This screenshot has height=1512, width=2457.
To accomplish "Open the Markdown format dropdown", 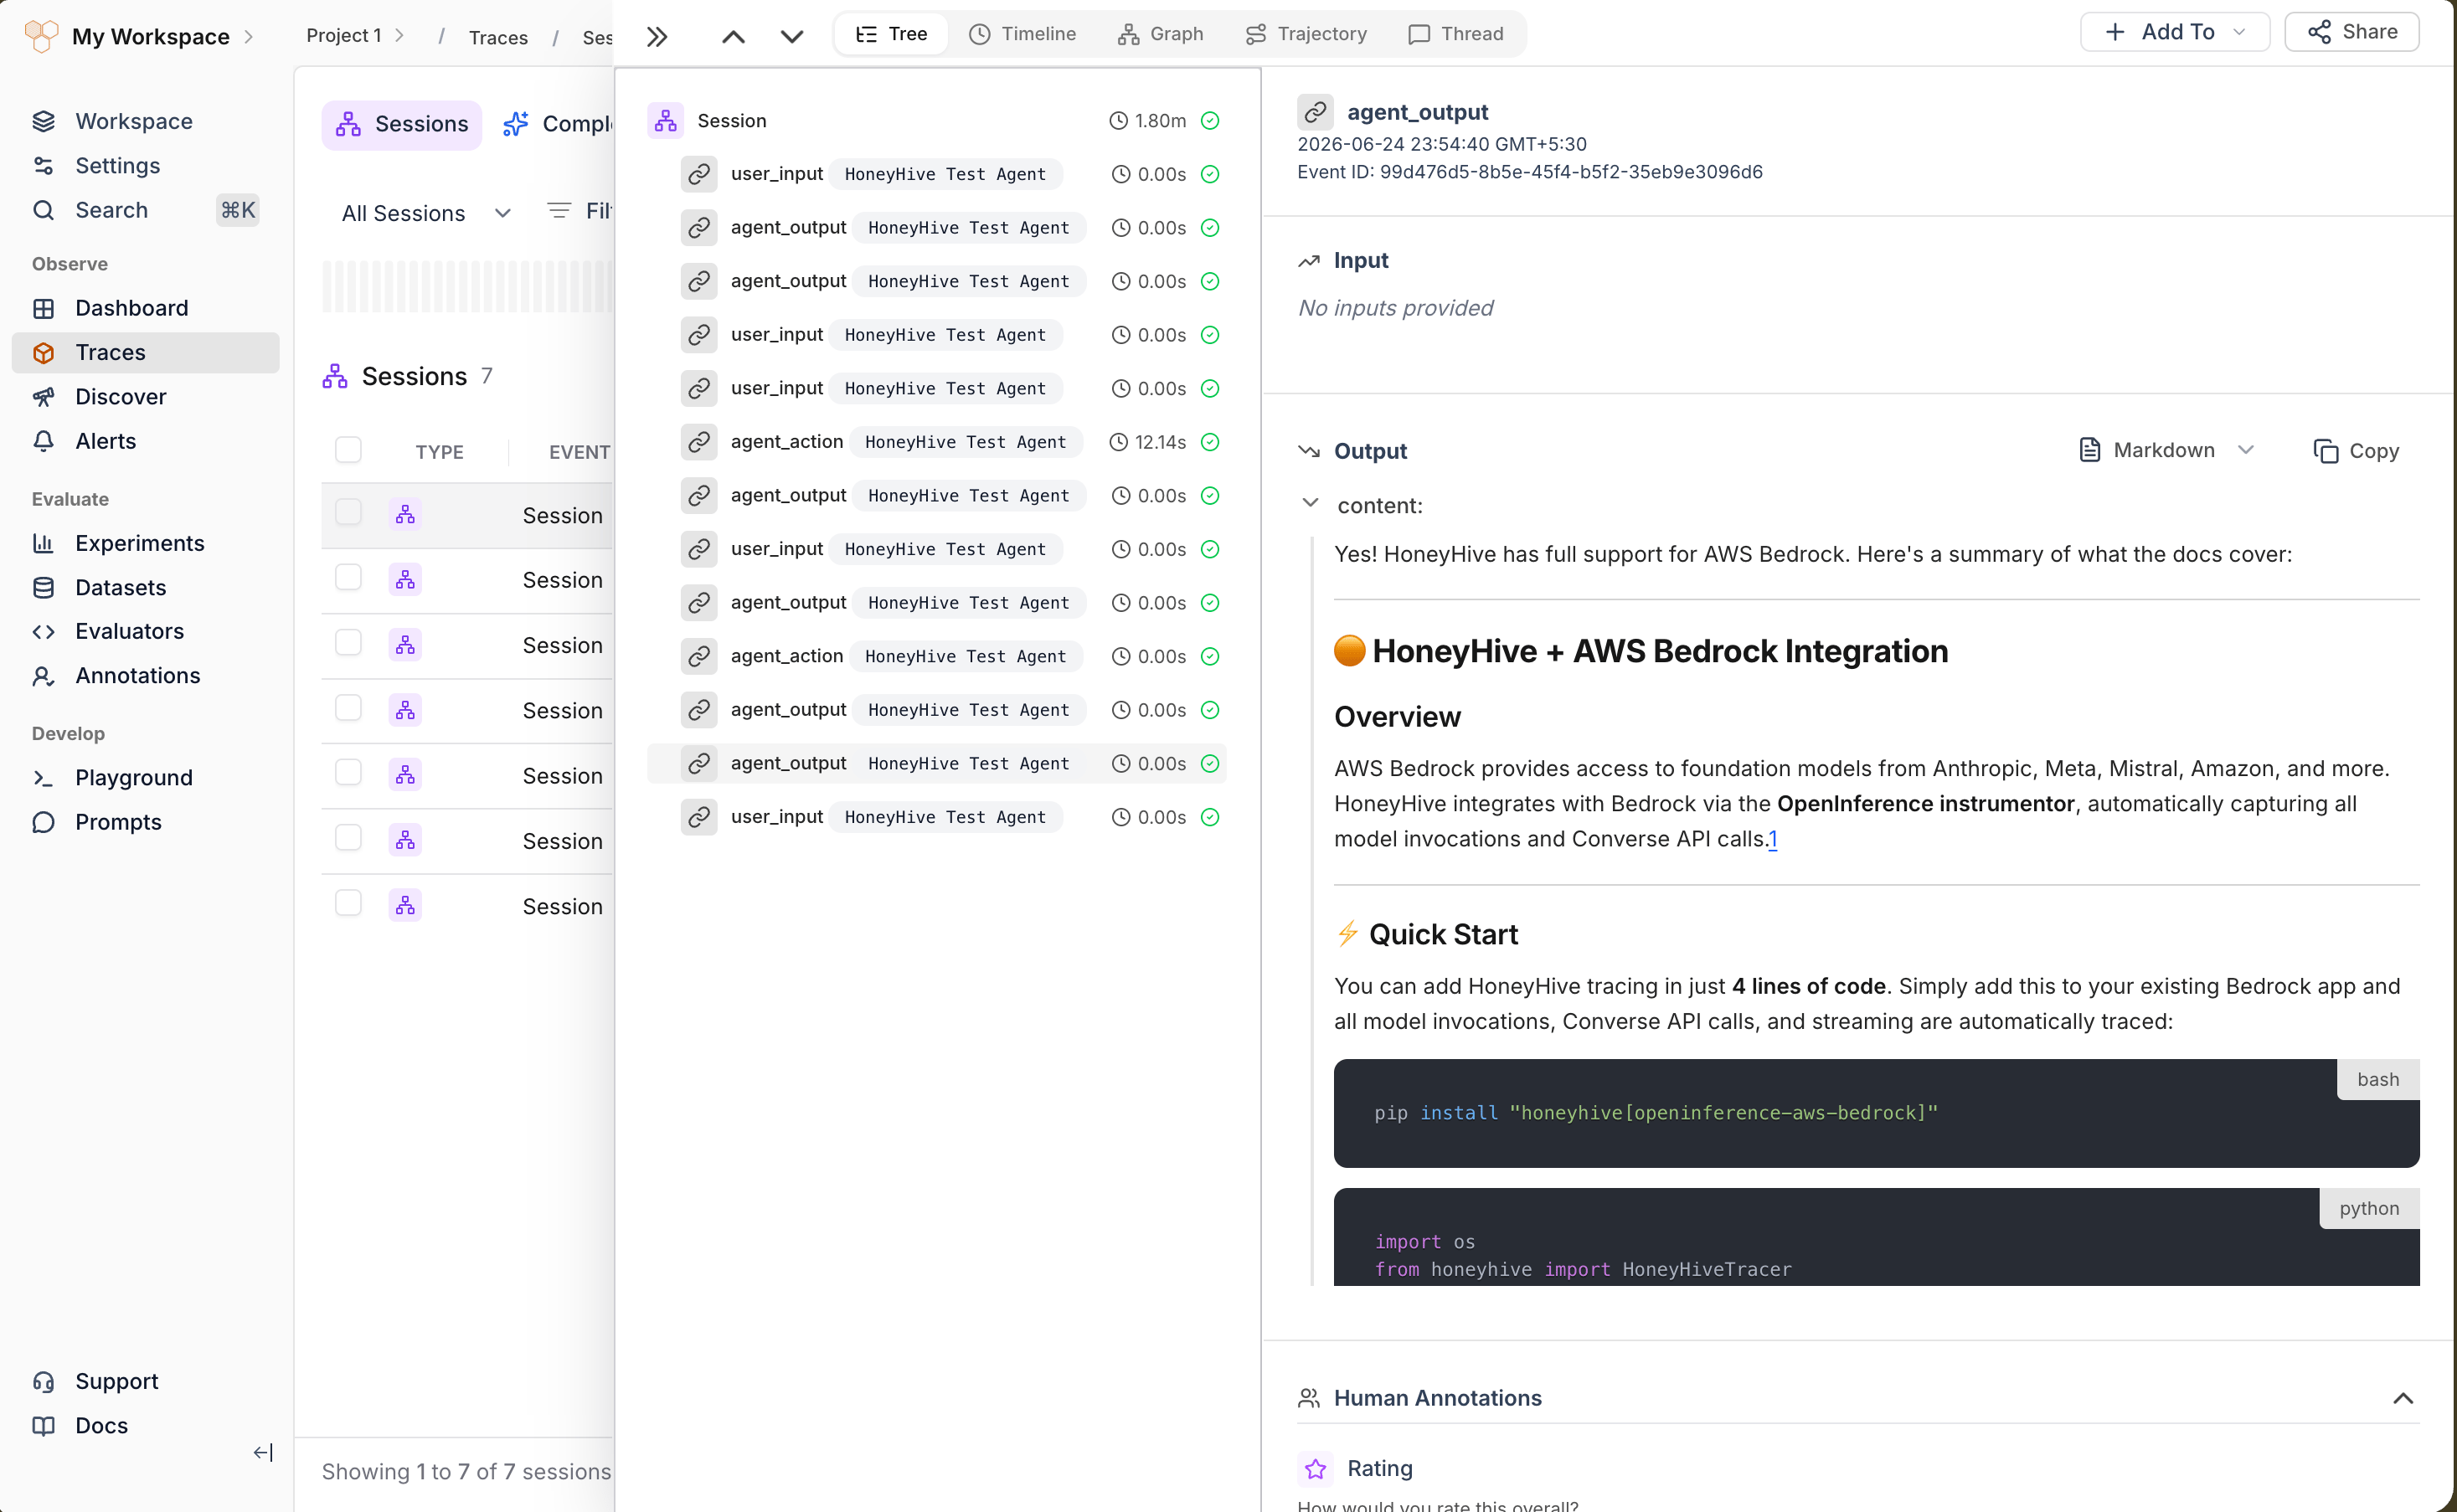I will 2166,451.
